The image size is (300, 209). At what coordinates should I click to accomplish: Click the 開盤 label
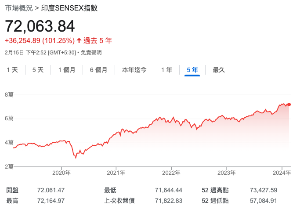click(x=12, y=190)
